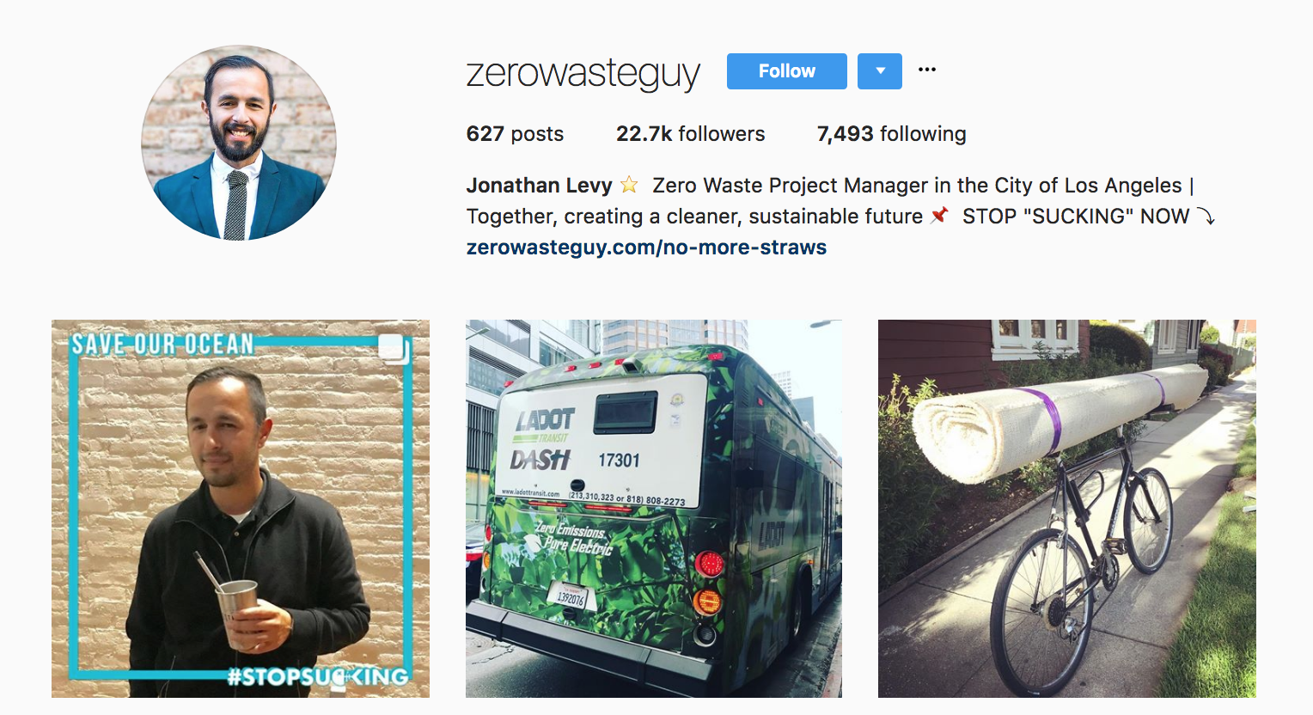Click the Together, creating a cleaner future text
This screenshot has height=715, width=1313.
pos(694,217)
